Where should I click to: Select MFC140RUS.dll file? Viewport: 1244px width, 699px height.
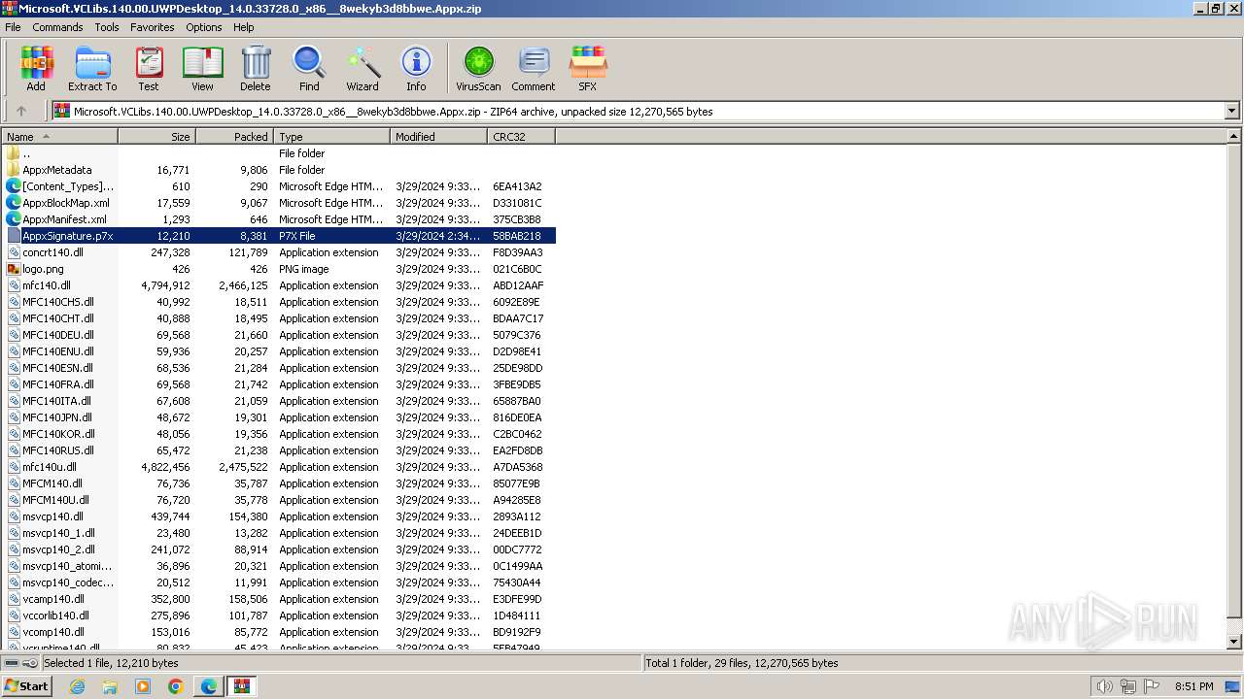coord(279,450)
